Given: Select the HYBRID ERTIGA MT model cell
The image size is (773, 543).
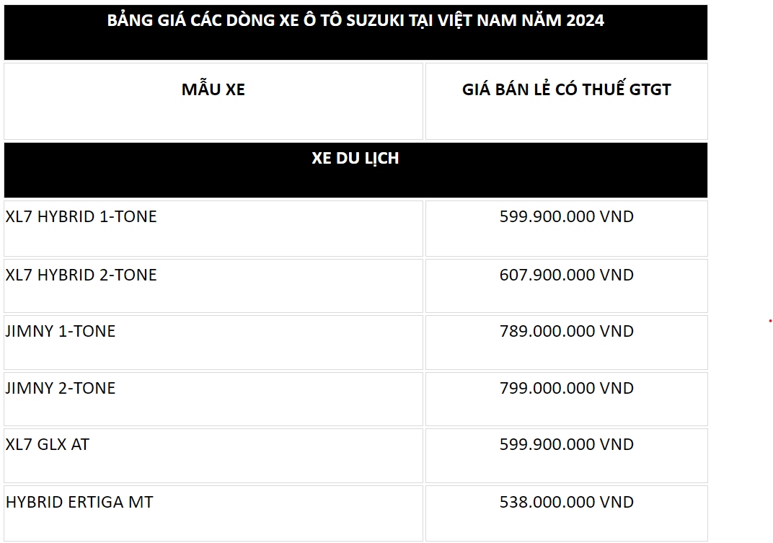Looking at the screenshot, I should pyautogui.click(x=213, y=513).
